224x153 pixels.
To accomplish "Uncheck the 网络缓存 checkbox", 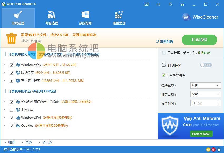I will (x=11, y=73).
